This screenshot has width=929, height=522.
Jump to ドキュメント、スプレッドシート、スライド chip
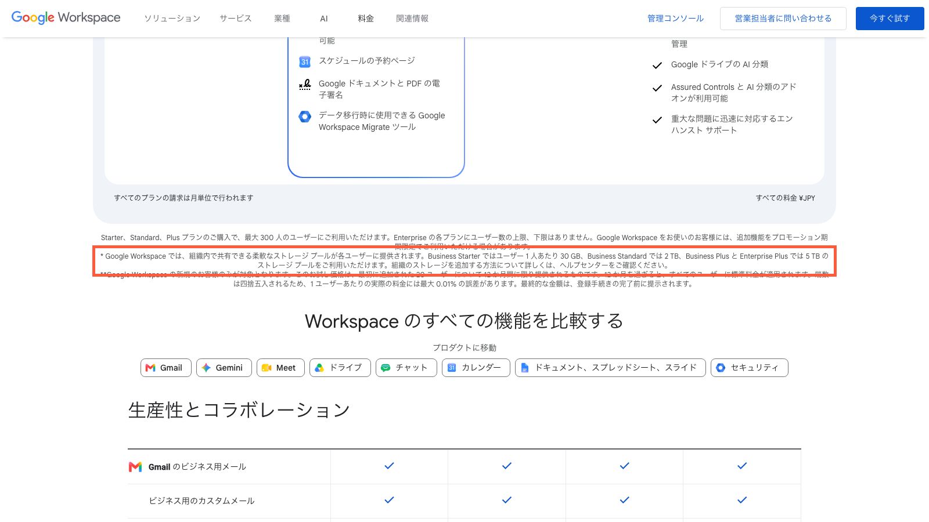[x=610, y=368]
